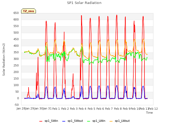Click the blue SWout peak on Feb 6
Screen dimensions: 169x126
99,86
